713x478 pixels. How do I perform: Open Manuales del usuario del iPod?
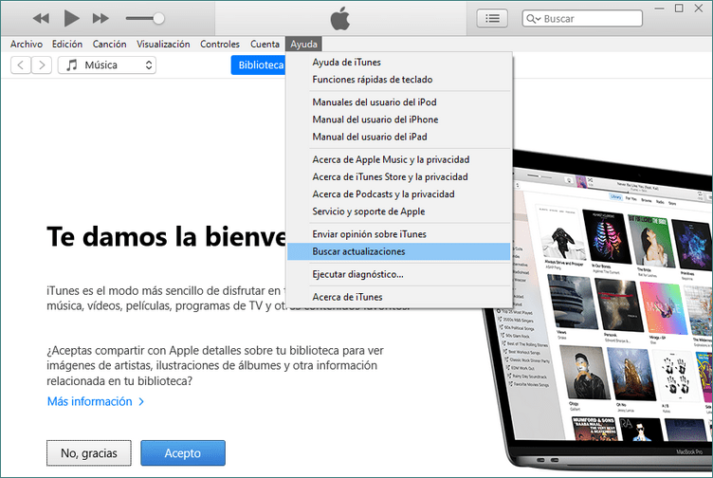(x=399, y=102)
